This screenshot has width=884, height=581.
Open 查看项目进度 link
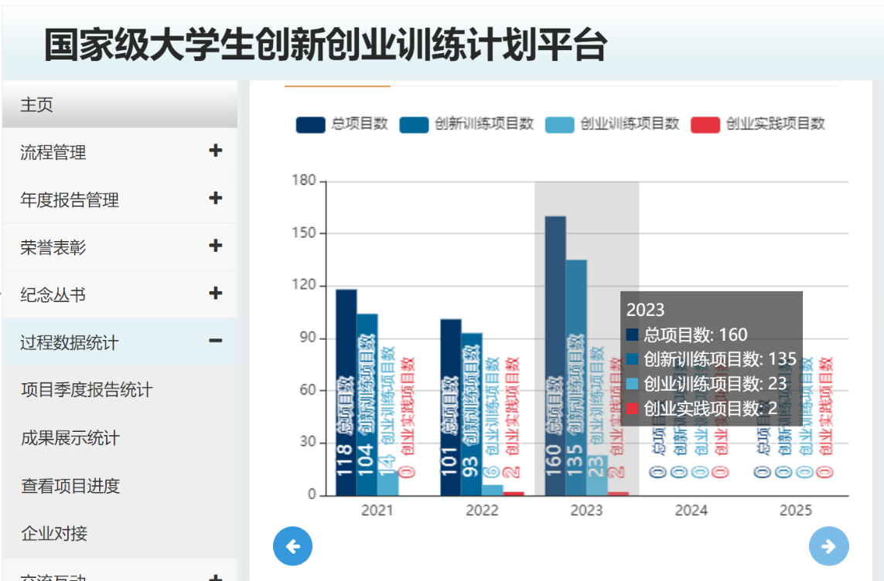70,486
